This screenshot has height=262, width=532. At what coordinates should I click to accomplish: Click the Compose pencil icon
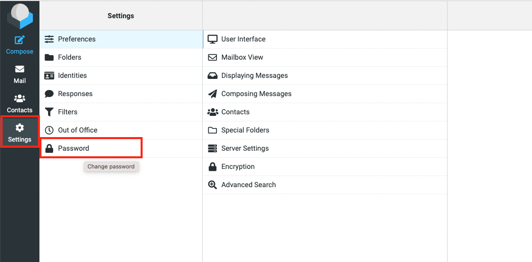[x=20, y=40]
